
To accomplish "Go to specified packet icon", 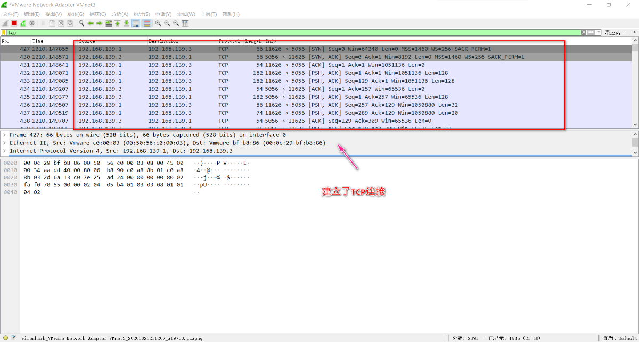I will click(108, 23).
